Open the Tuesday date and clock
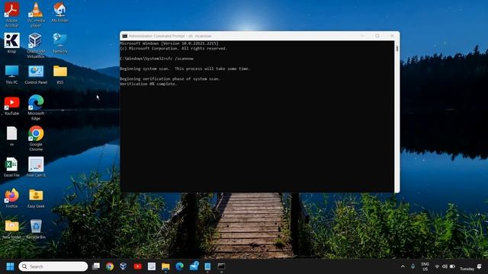 tap(467, 269)
